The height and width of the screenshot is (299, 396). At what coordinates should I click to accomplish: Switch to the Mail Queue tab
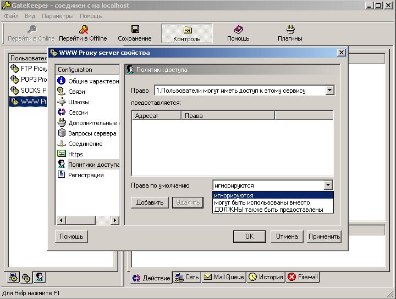click(x=224, y=277)
